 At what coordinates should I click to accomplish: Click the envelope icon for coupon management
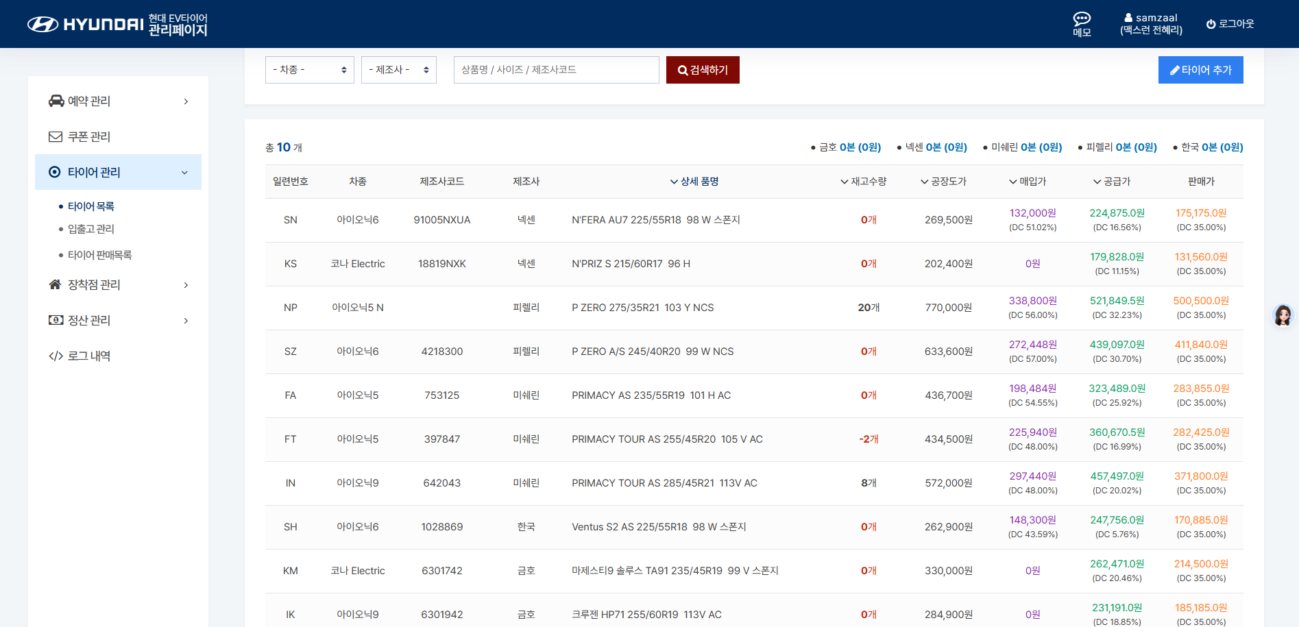click(x=56, y=136)
